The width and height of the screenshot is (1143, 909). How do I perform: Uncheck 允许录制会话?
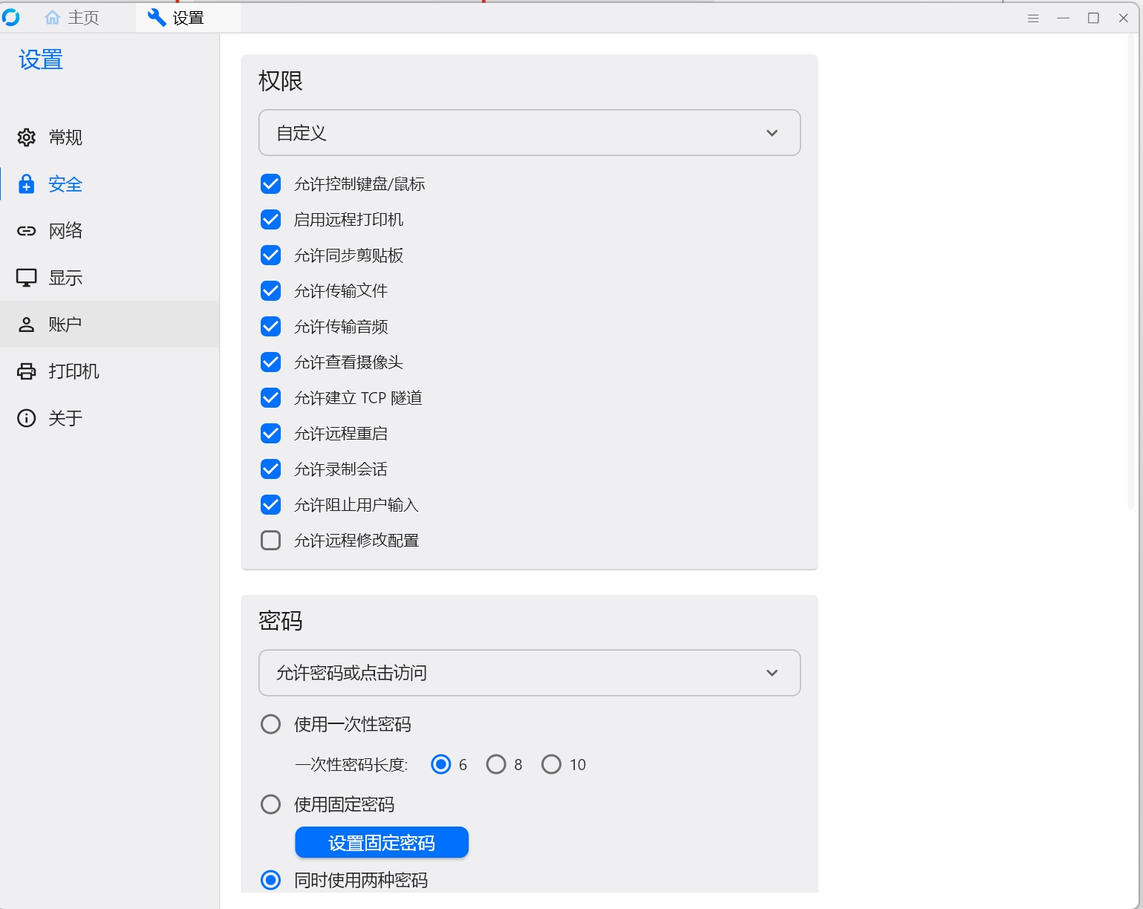[271, 469]
